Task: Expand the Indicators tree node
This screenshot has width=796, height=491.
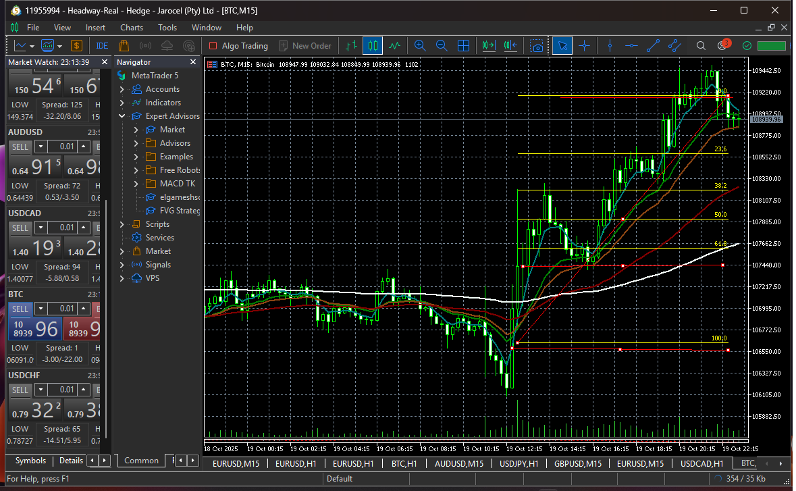Action: 122,103
